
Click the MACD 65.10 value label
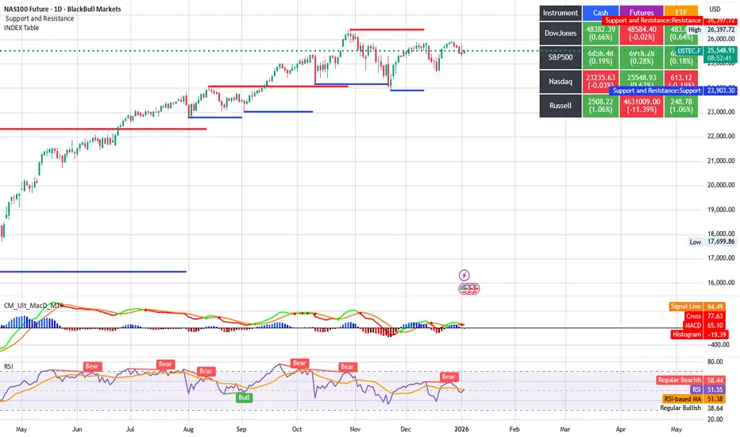pos(703,325)
